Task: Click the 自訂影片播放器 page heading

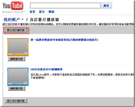Action: pos(44,19)
